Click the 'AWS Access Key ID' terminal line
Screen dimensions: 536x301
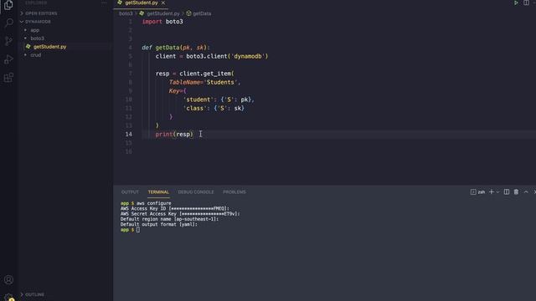175,208
